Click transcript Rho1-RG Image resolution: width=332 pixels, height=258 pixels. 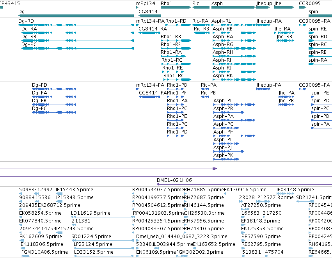[x=177, y=80]
